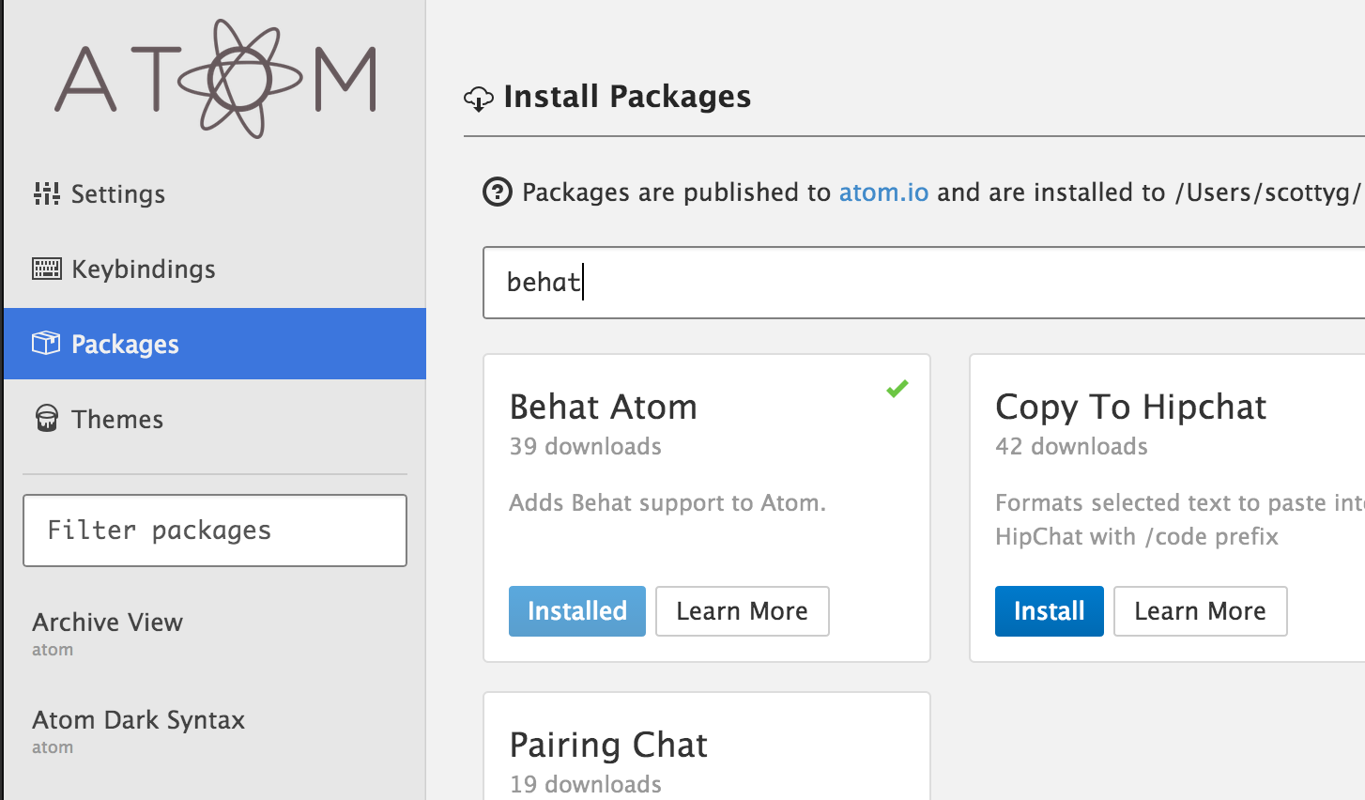Screen dimensions: 1365x800
Task: Click the Settings sliders icon
Action: (46, 193)
